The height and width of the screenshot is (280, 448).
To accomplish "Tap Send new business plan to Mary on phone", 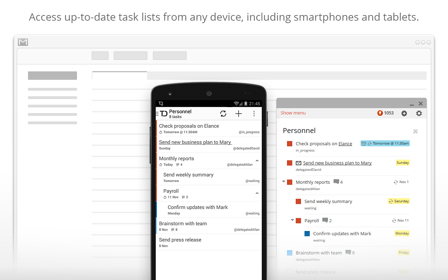I will (195, 142).
